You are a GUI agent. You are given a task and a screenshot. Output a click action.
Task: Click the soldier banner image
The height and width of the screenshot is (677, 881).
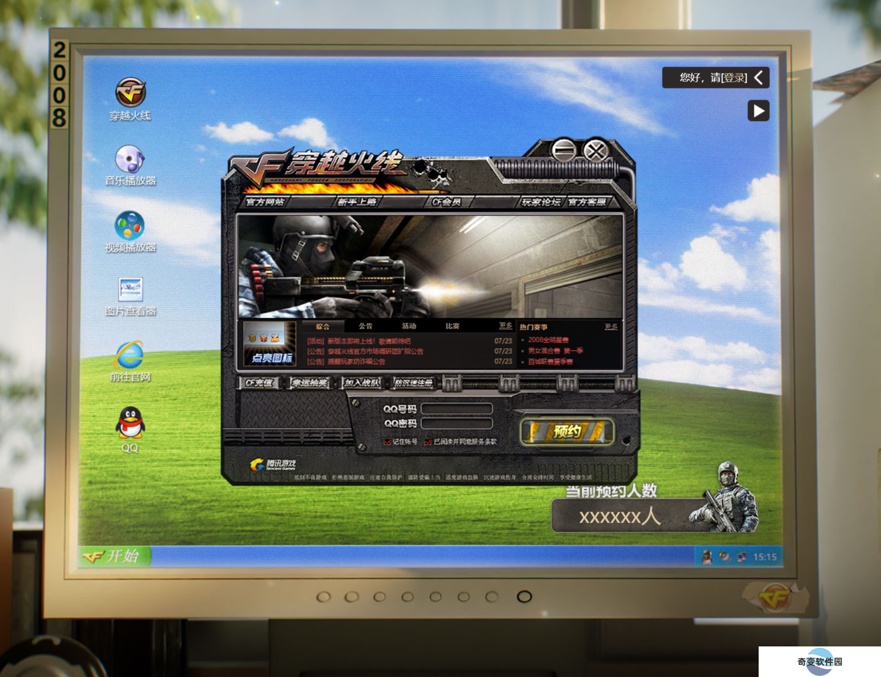tap(430, 266)
